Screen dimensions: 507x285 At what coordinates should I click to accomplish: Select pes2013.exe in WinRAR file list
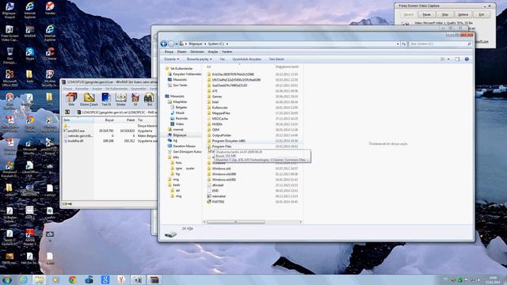tap(76, 131)
